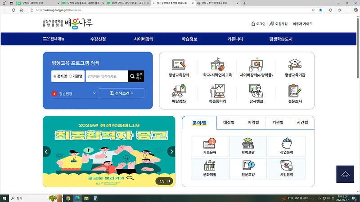The image size is (360, 202).
Task: Open the 설문조사 clipboard icon
Action: [x=295, y=94]
